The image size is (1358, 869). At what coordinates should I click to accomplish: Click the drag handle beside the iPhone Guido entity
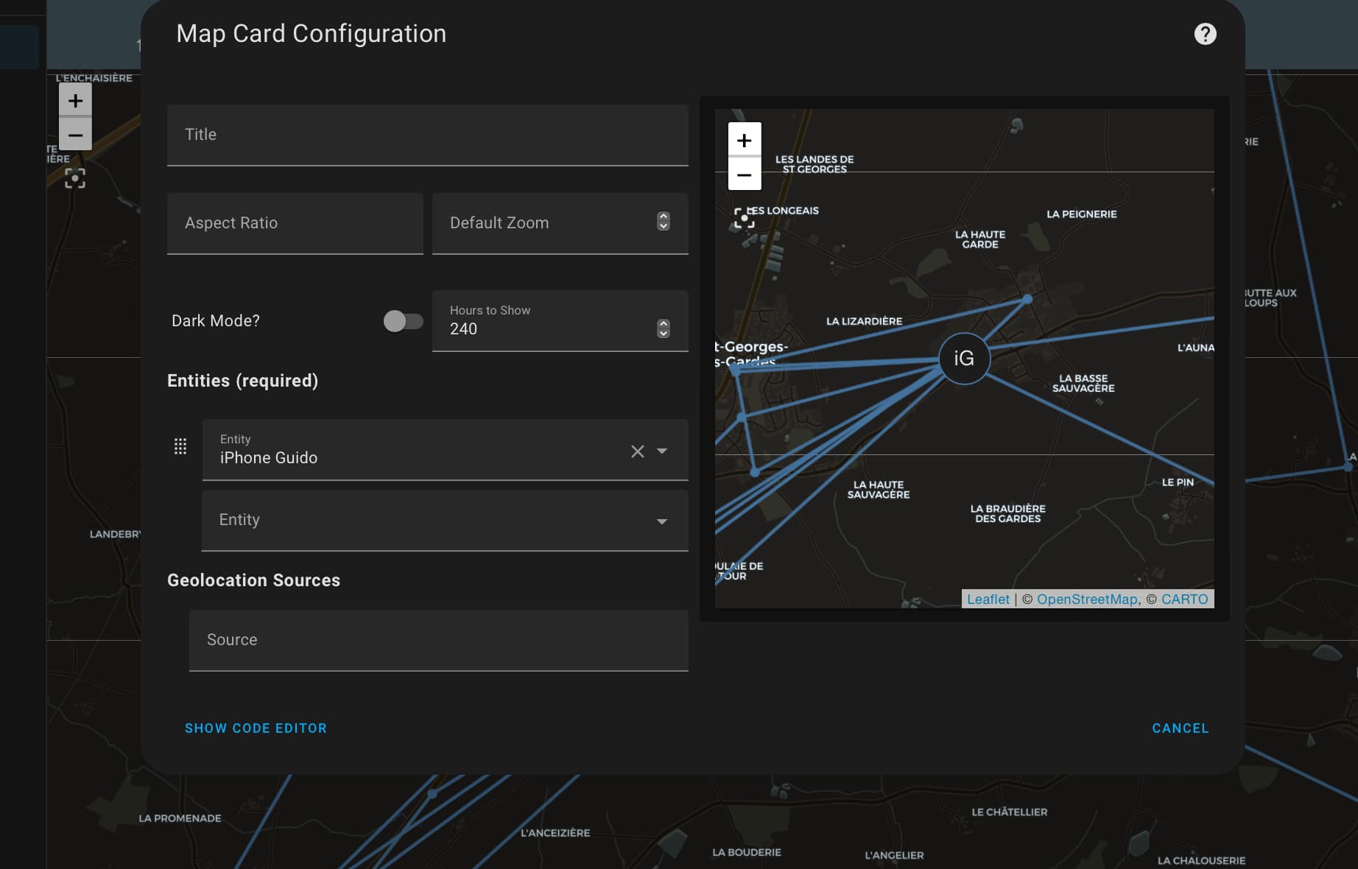point(180,446)
